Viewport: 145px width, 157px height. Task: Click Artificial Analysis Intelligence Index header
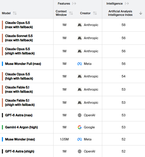pos(120,13)
